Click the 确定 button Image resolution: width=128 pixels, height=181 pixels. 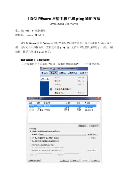coord(65,160)
